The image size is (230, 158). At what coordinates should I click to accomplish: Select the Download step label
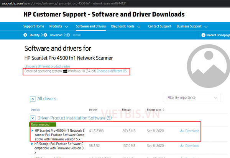56,35
